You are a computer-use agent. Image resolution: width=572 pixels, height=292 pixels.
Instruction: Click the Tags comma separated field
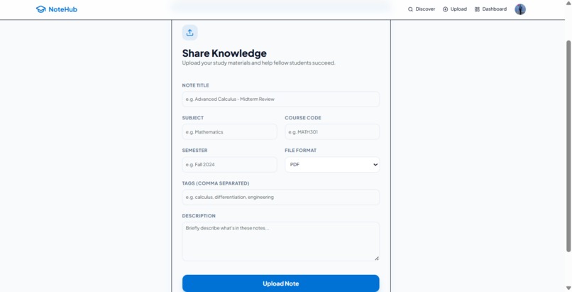coord(280,197)
